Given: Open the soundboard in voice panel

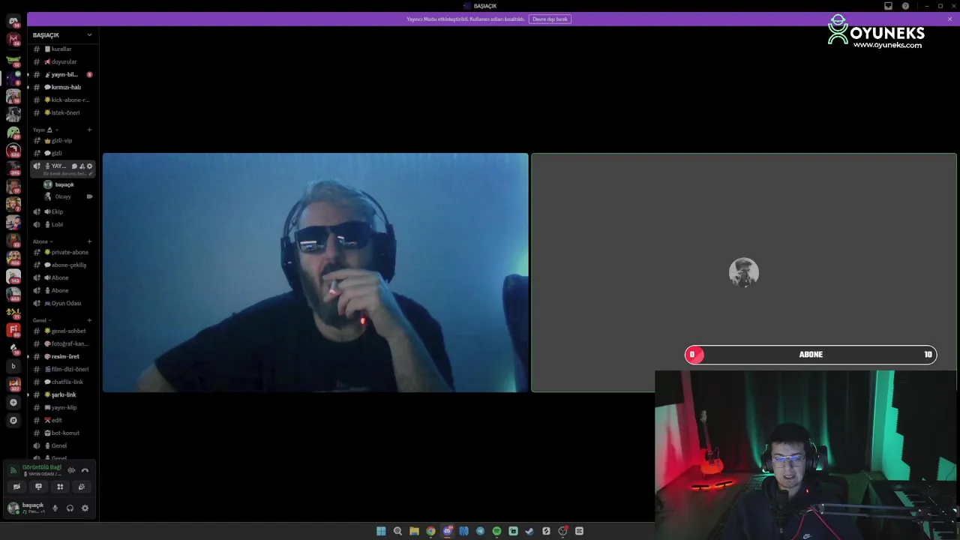Looking at the screenshot, I should (82, 487).
